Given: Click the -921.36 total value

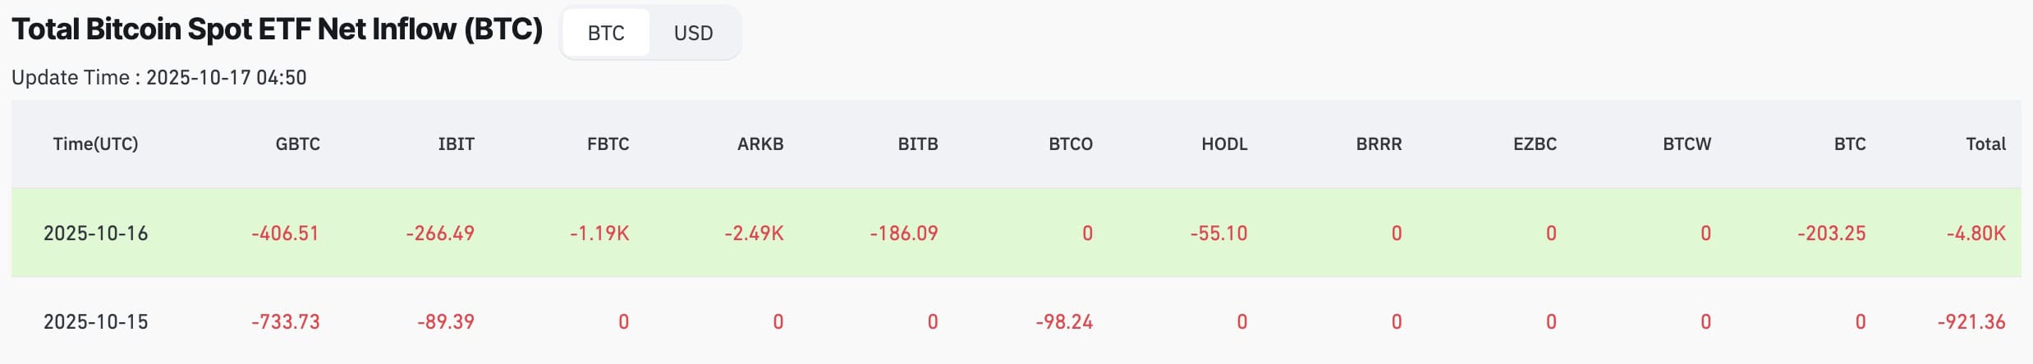Looking at the screenshot, I should [1971, 322].
